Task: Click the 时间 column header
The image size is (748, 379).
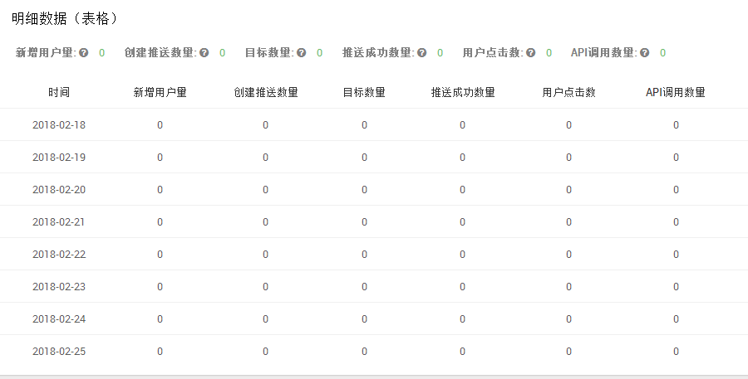Action: 59,92
